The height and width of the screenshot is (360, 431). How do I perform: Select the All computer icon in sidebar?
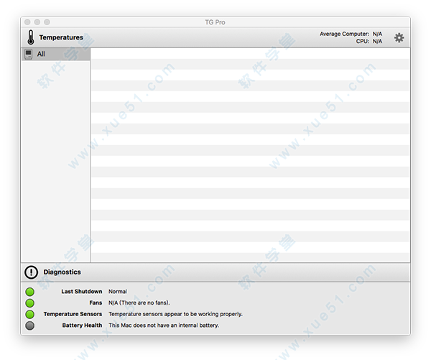click(28, 54)
